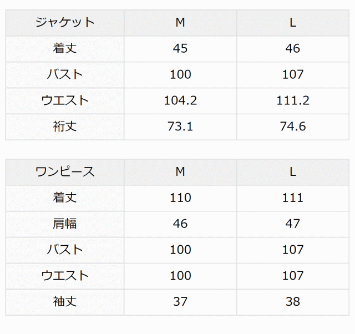355x334 pixels.
Task: Click the jacket ウエスト value 111.2
Action: coord(292,100)
